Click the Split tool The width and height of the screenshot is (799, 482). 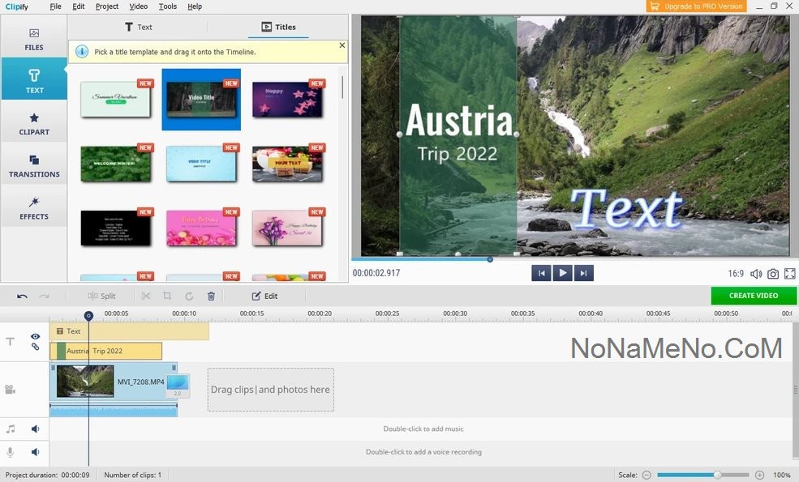coord(102,296)
